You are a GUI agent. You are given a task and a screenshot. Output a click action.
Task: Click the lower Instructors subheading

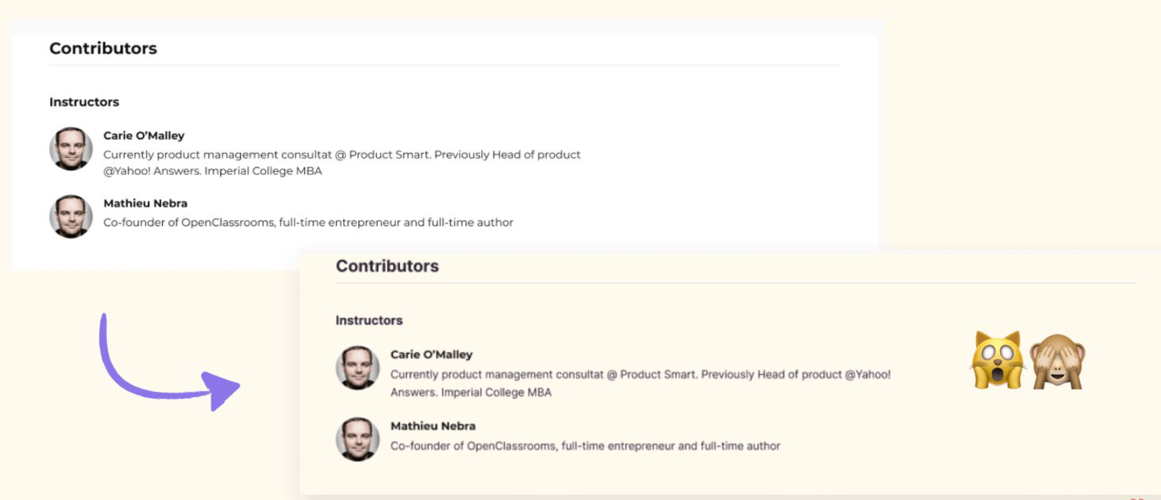(x=369, y=320)
